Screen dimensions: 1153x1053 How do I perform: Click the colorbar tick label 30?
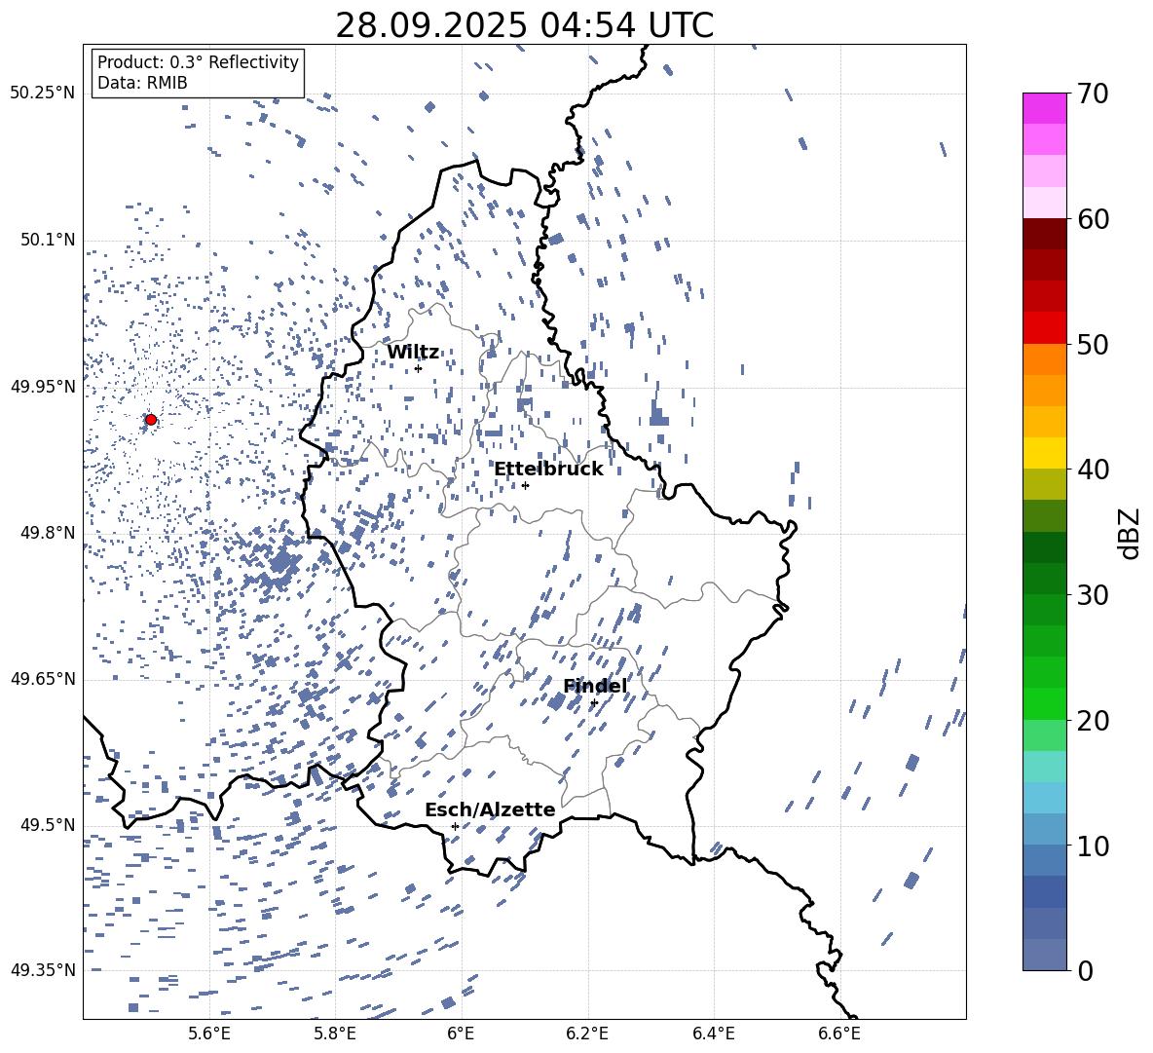pos(1093,595)
